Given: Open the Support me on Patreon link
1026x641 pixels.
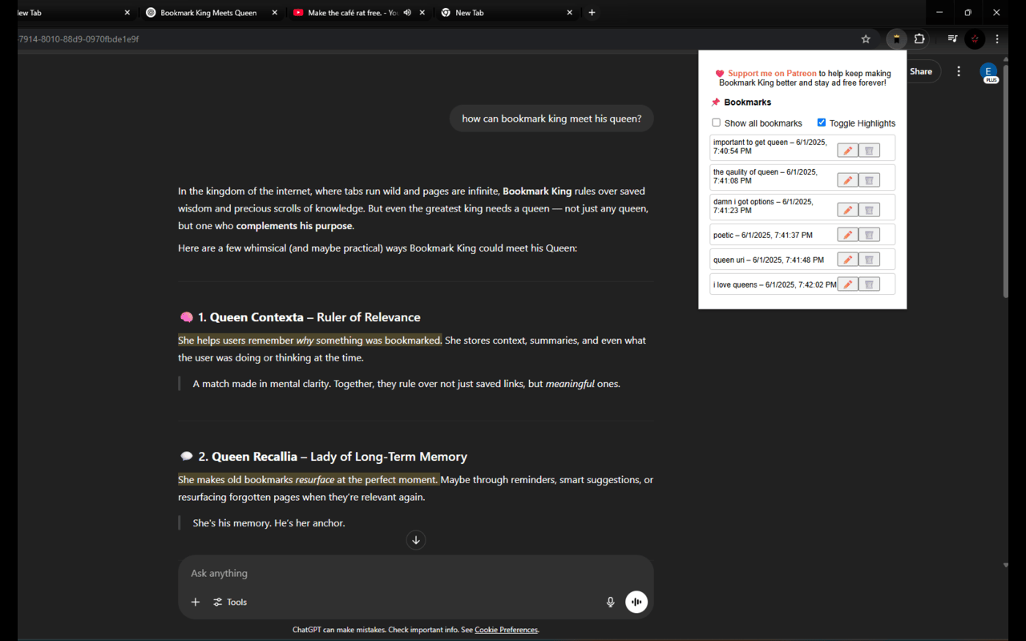Looking at the screenshot, I should [772, 73].
